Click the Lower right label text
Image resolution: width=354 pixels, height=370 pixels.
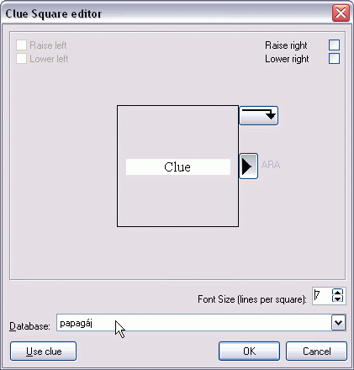287,59
